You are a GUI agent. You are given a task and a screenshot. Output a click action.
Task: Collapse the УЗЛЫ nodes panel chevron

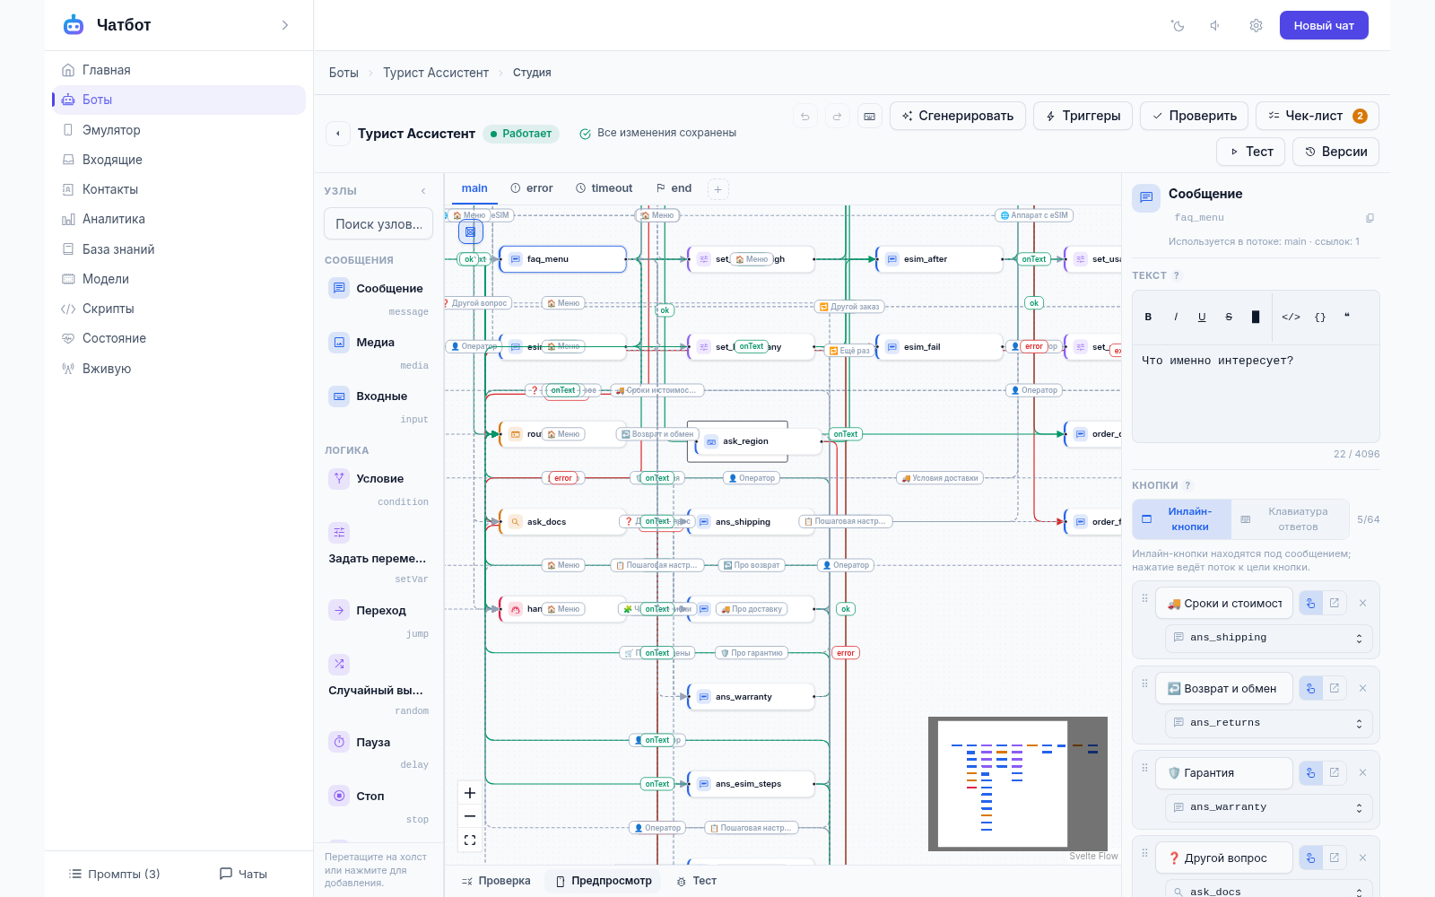423,191
